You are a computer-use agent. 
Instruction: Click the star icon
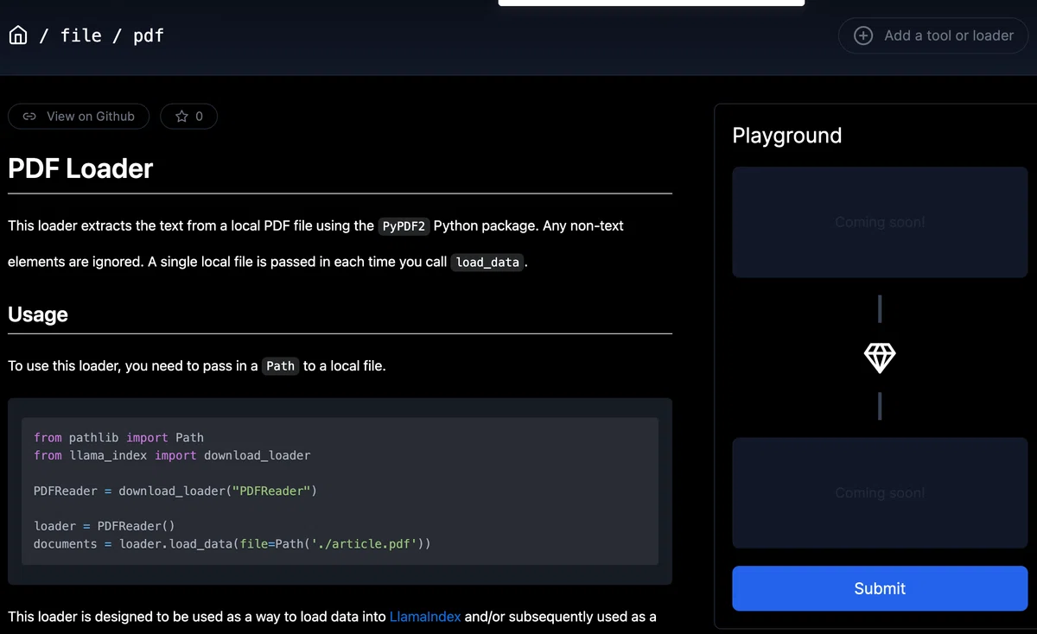tap(181, 116)
